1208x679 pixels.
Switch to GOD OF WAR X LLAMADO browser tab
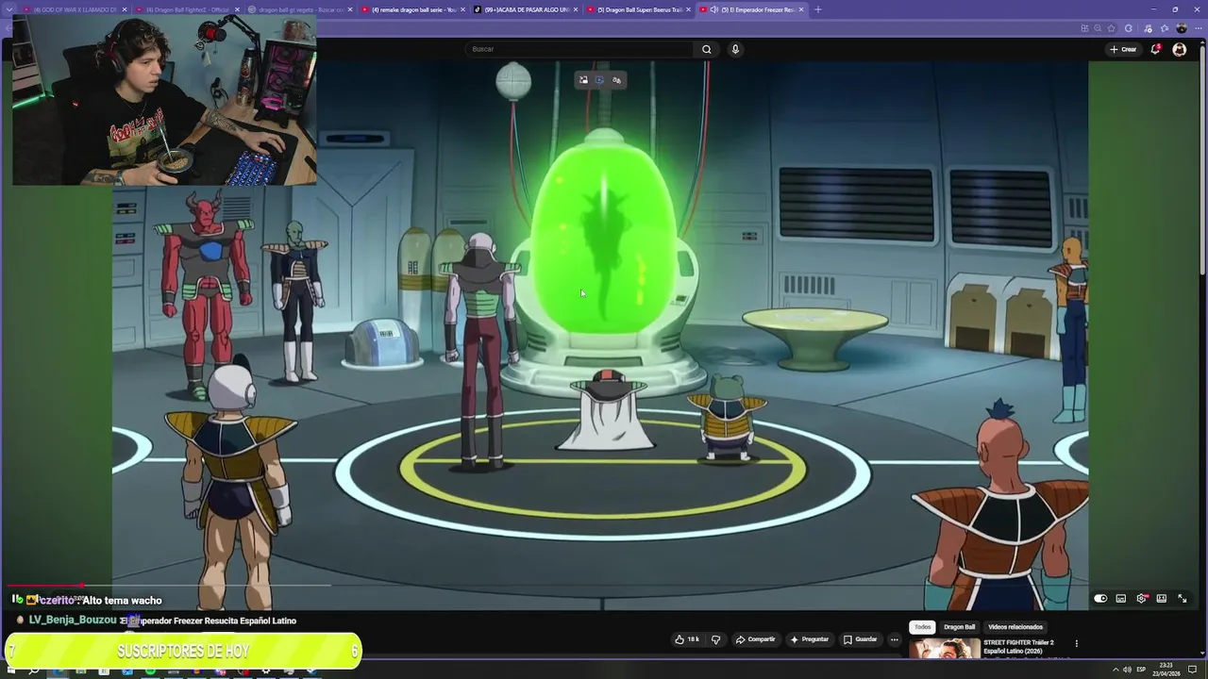pyautogui.click(x=74, y=9)
